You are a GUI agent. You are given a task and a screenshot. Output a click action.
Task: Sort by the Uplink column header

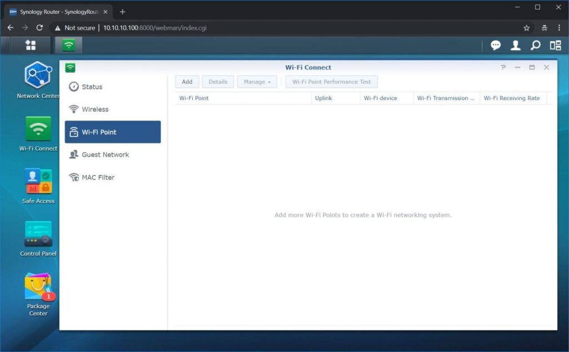tap(336, 98)
